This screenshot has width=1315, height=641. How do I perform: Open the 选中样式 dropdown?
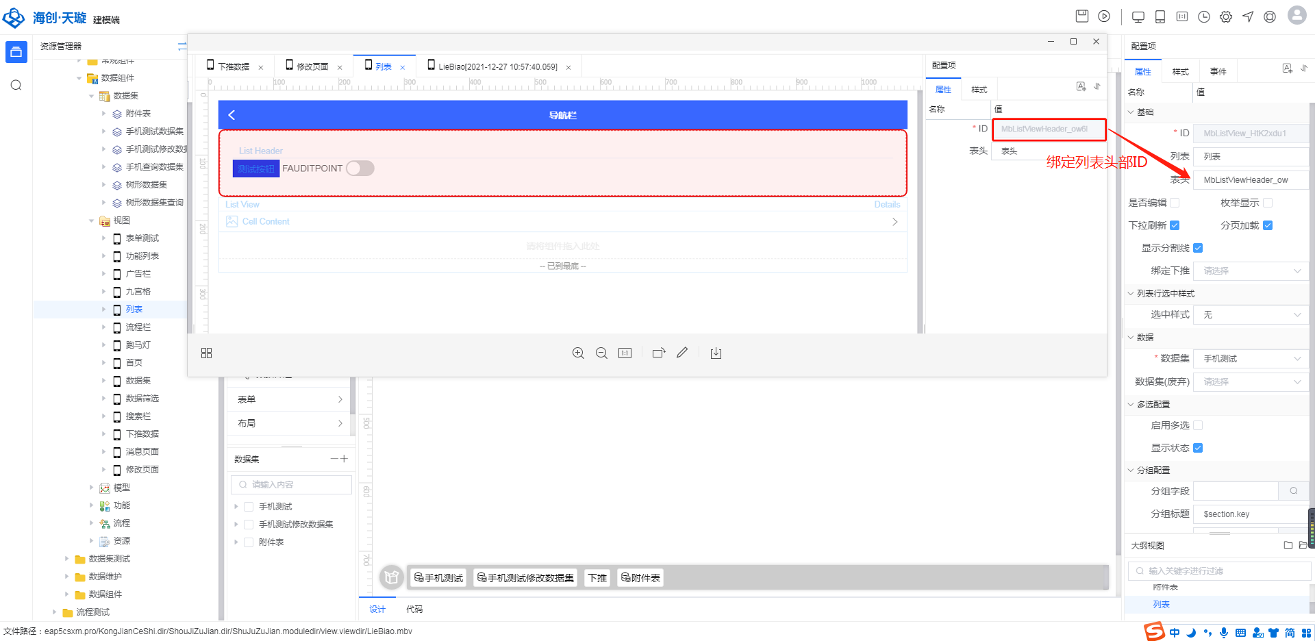pyautogui.click(x=1251, y=315)
